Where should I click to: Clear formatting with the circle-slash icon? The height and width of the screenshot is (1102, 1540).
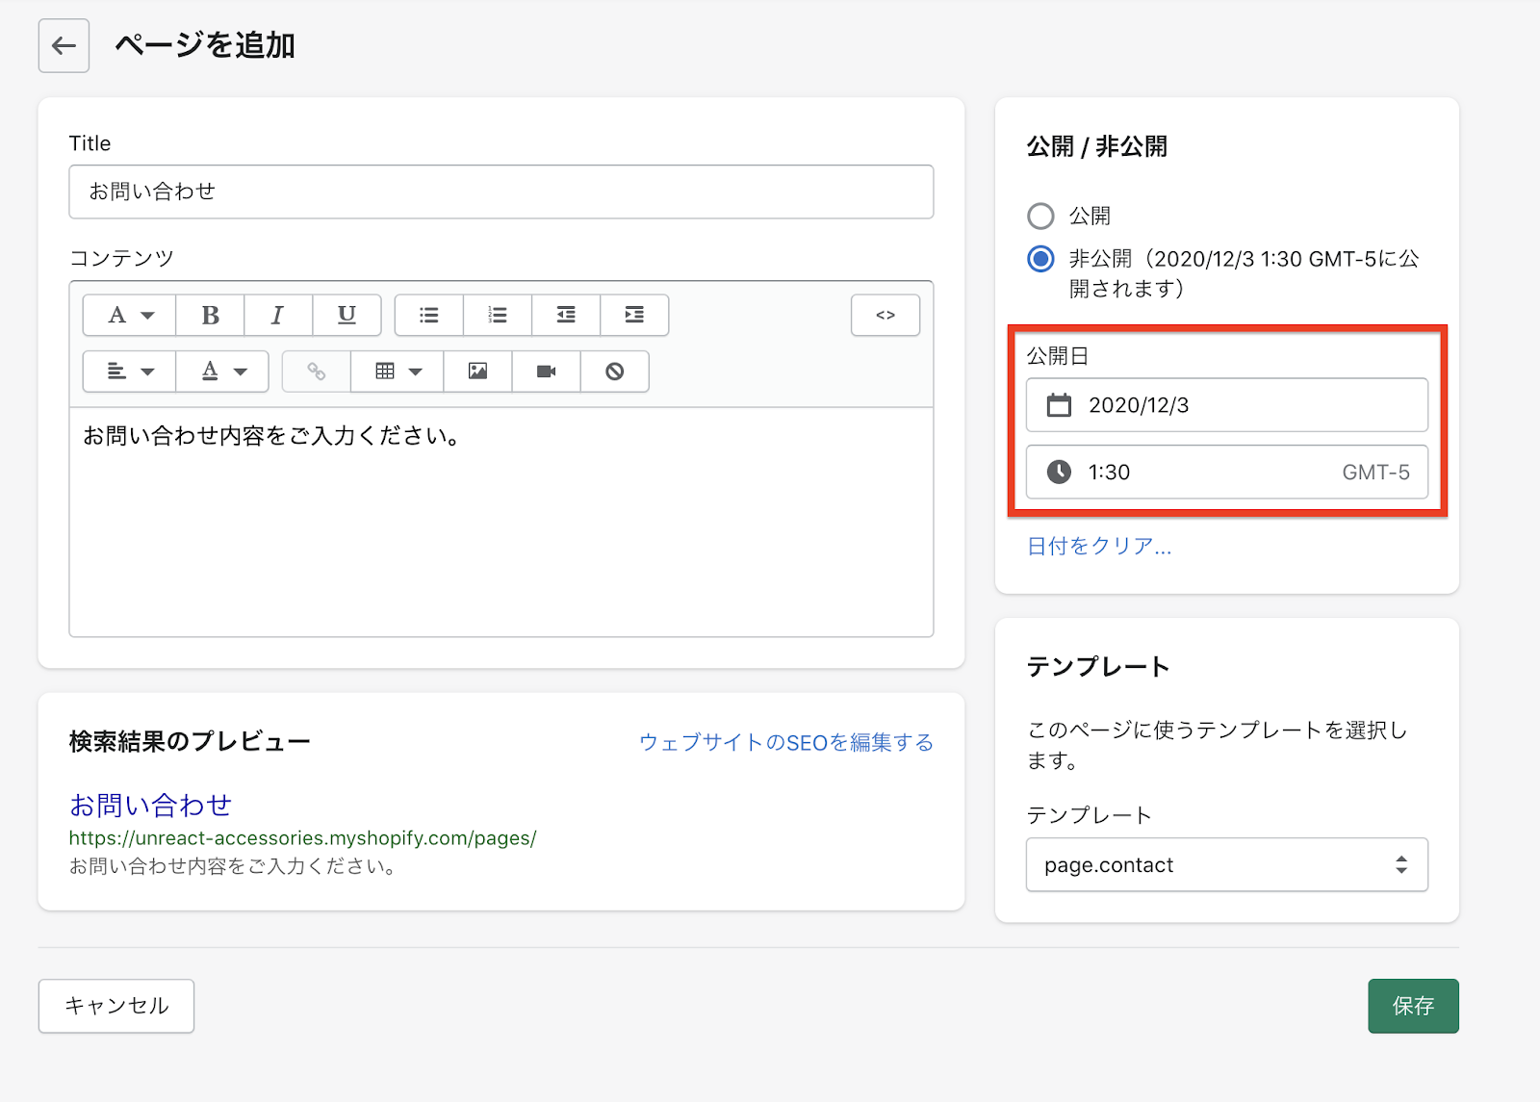[614, 372]
